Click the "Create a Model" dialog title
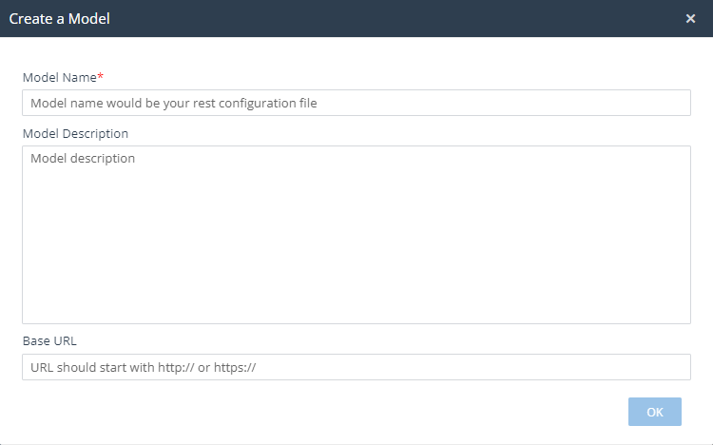Viewport: 713px width, 445px height. point(60,18)
